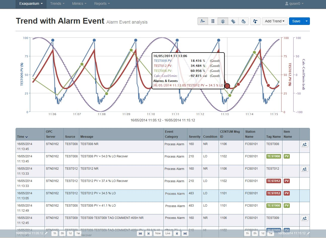326x238 pixels.
Task: Click the blue Save button
Action: tap(296, 21)
